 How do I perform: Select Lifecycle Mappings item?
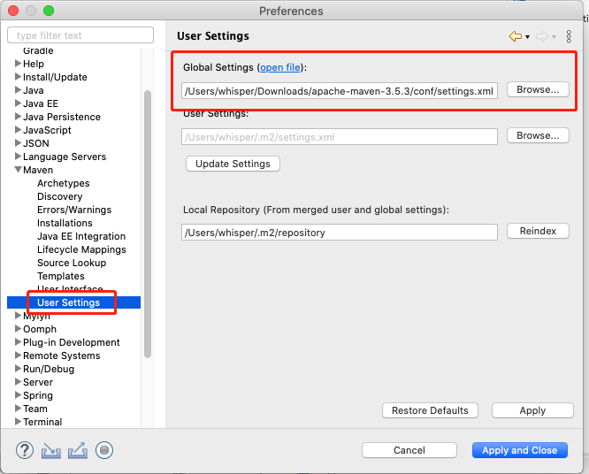[81, 249]
